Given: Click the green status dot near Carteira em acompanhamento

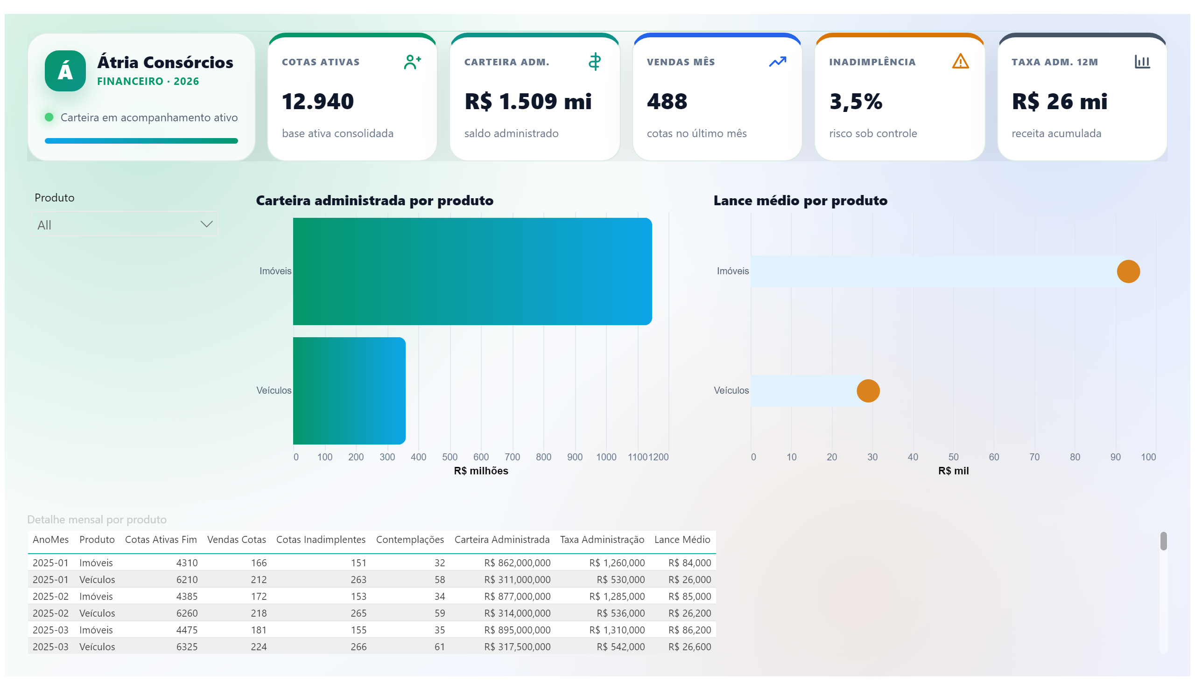Looking at the screenshot, I should [x=49, y=117].
